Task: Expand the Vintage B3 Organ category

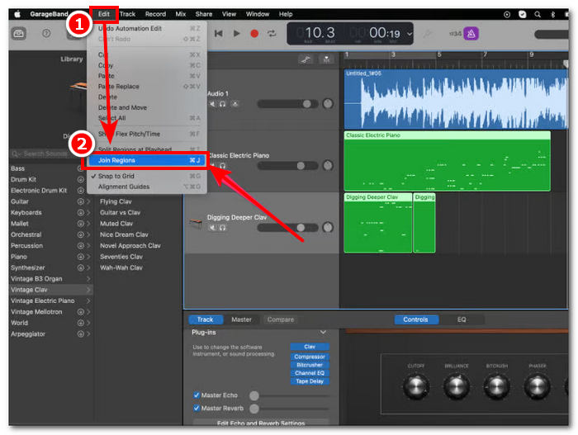Action: click(x=88, y=279)
